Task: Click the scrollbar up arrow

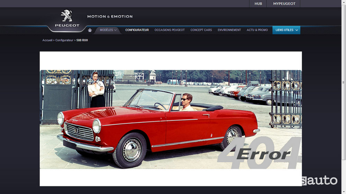Action: coord(344,2)
